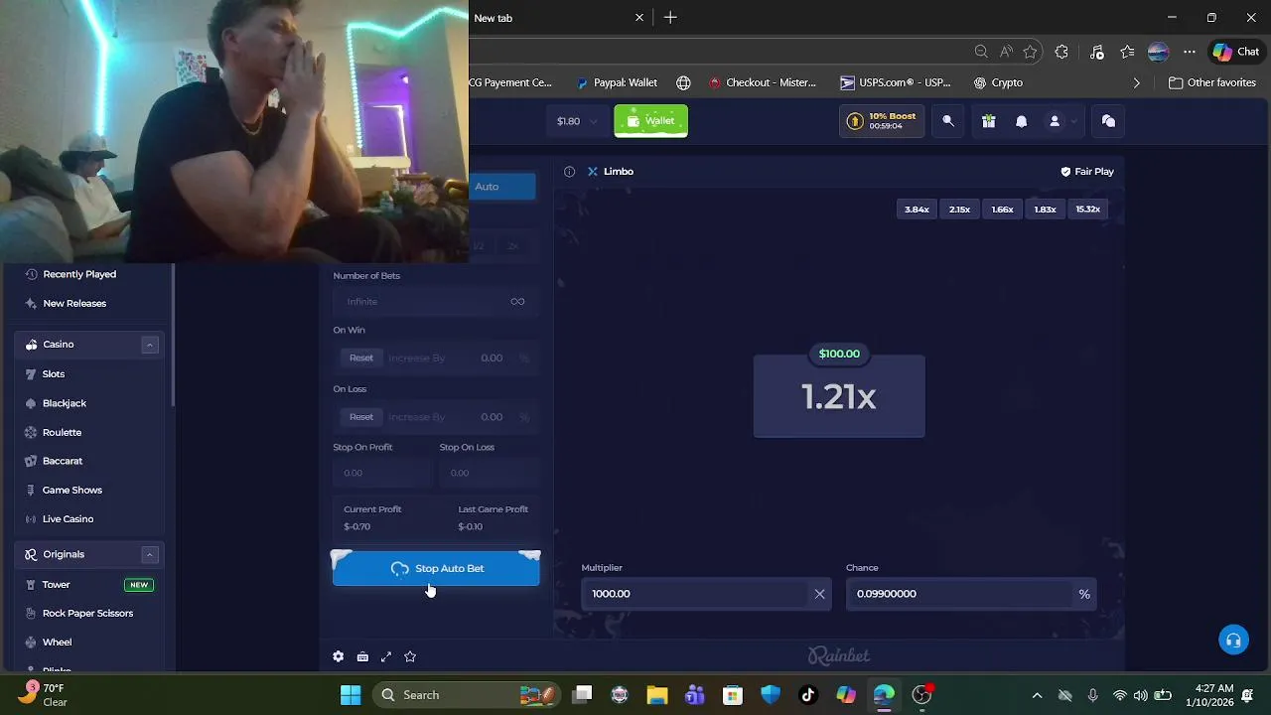
Task: Click the infinity icon in Number of Bets
Action: pos(517,302)
